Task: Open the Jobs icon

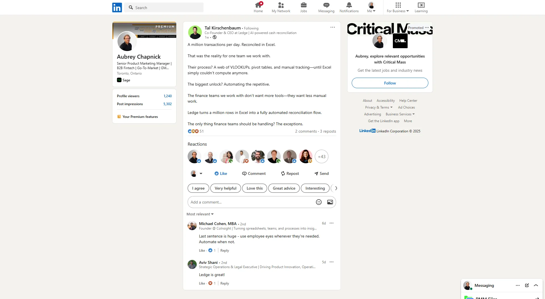Action: [x=303, y=7]
